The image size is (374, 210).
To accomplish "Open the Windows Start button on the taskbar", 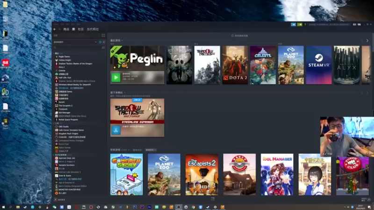I will [x=3, y=207].
